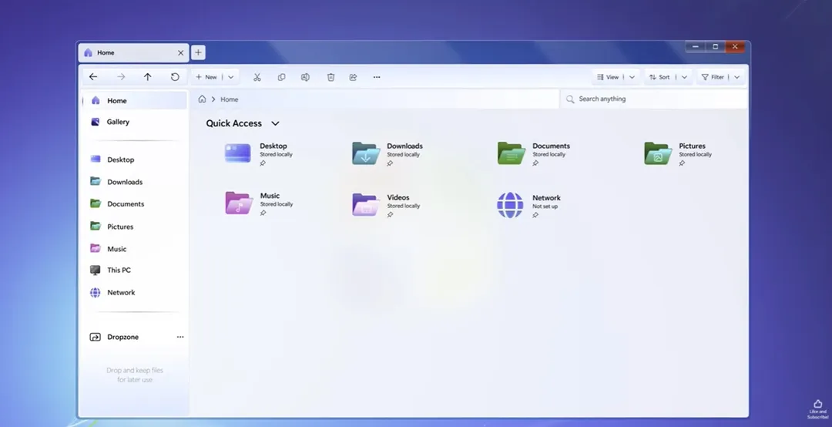Open the Music folder tile
This screenshot has width=832, height=427.
pyautogui.click(x=239, y=203)
